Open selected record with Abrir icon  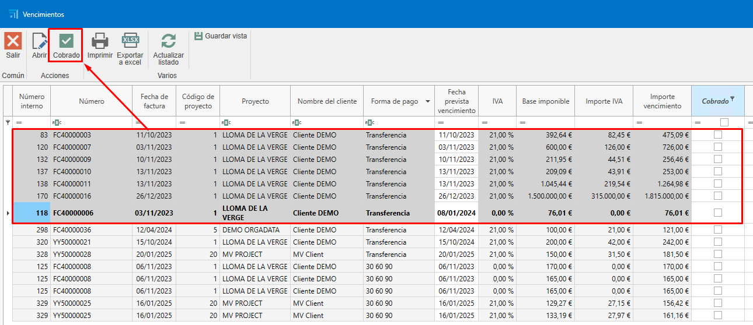click(x=39, y=41)
